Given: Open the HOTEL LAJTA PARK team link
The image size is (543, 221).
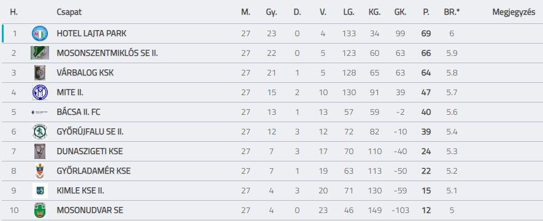Looking at the screenshot, I should coord(91,34).
